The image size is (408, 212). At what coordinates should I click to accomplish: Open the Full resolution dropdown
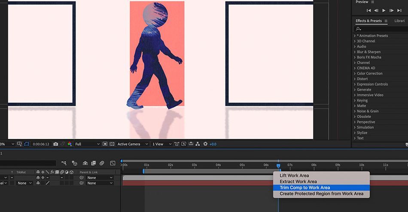[x=87, y=144]
